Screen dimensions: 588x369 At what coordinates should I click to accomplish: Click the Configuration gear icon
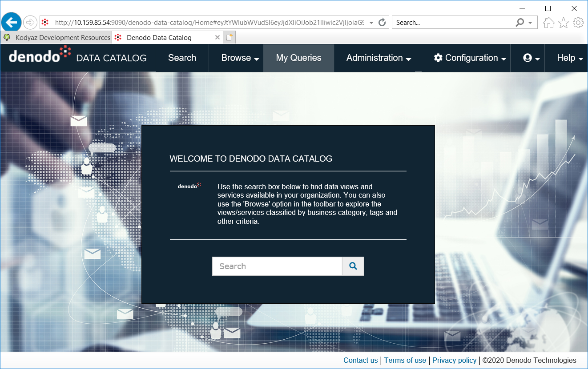click(438, 58)
